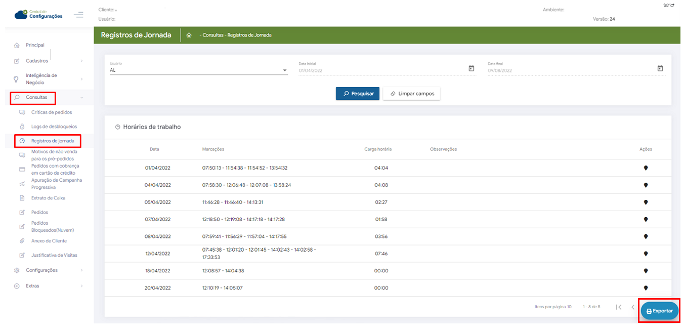
Task: Go to first page of results
Action: [x=618, y=307]
